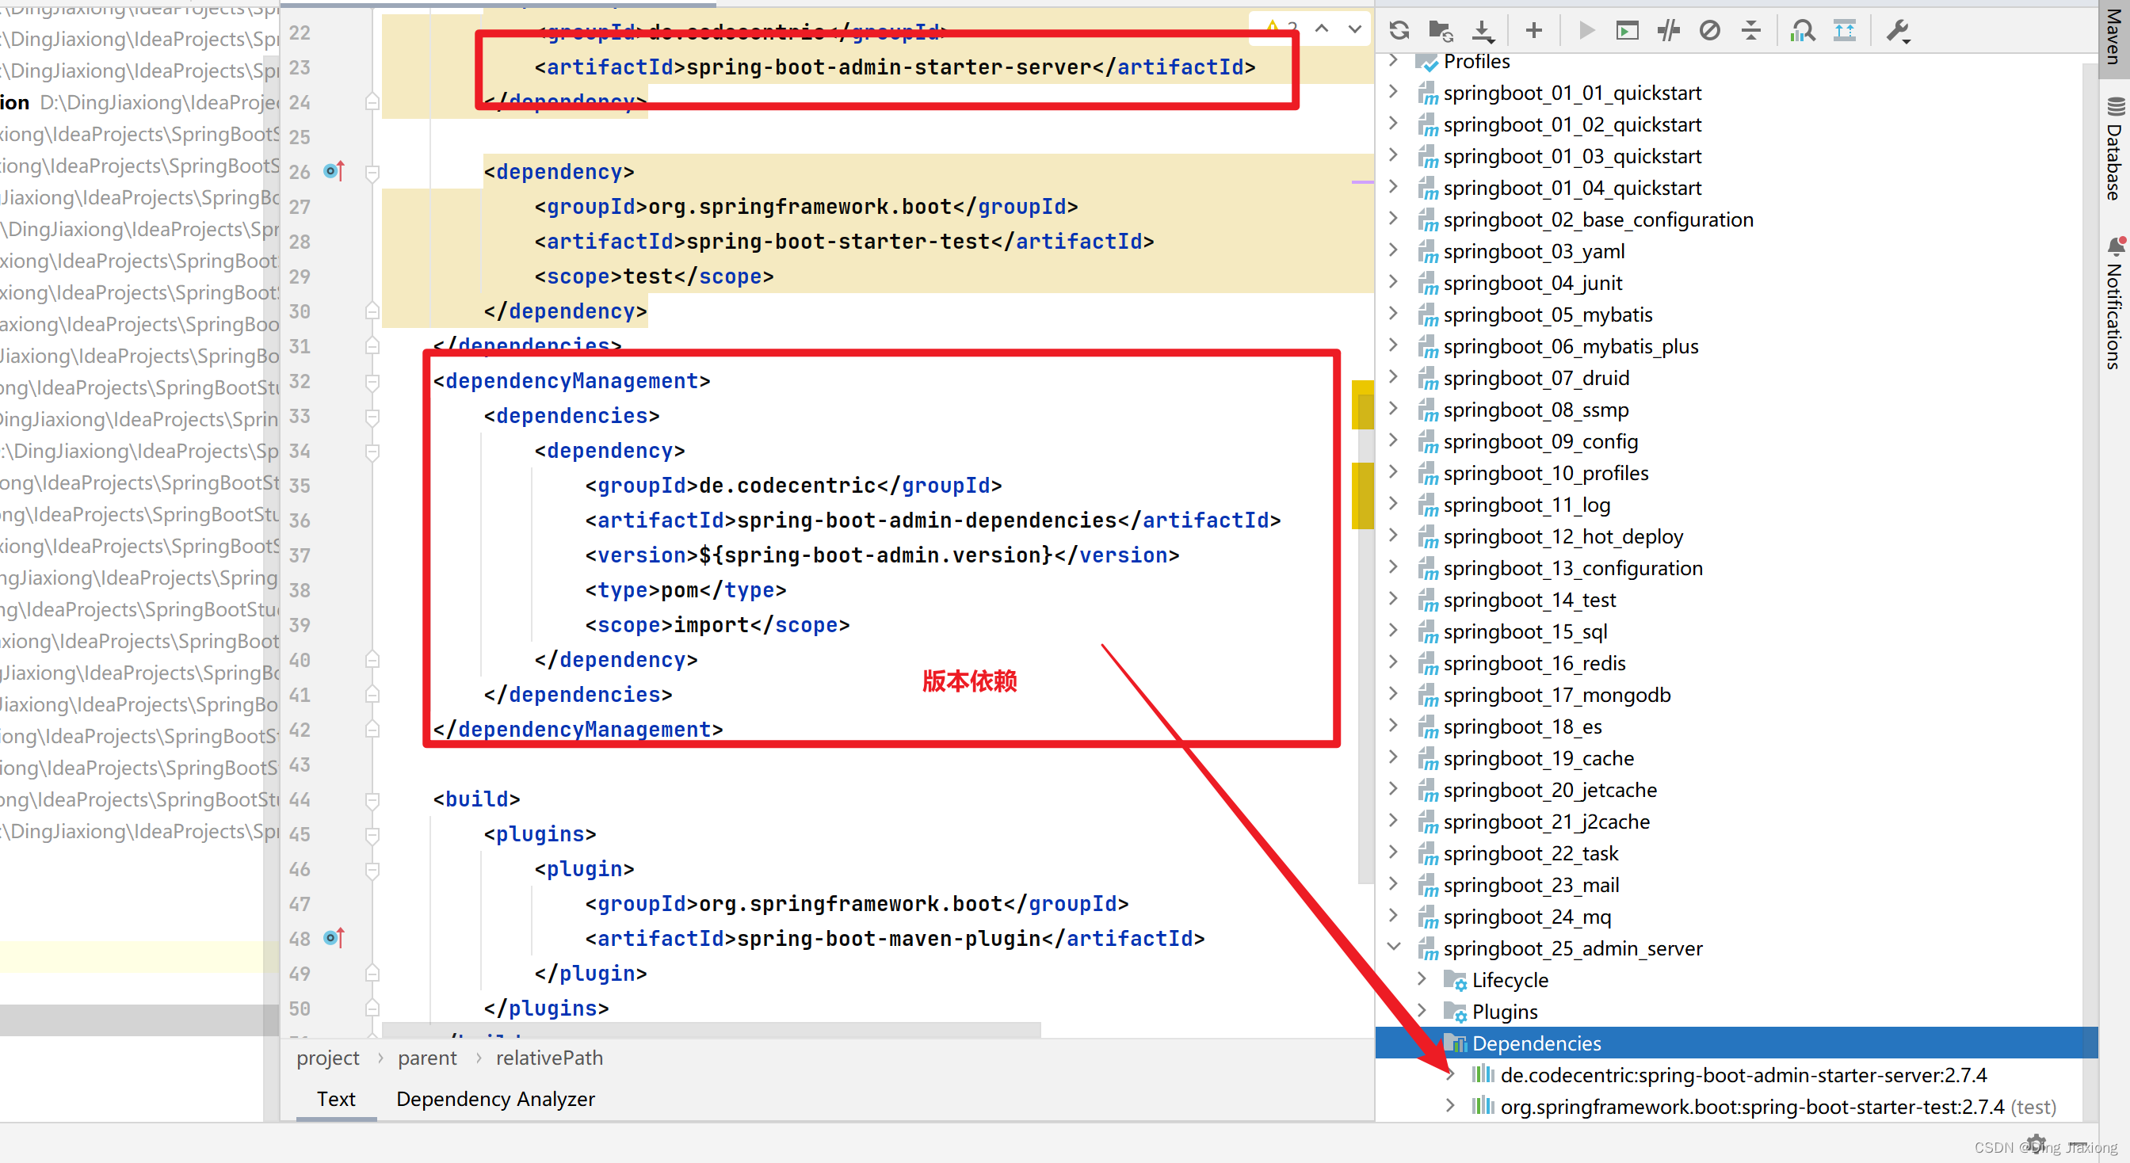The image size is (2130, 1163).
Task: Run Maven build play icon
Action: pyautogui.click(x=1586, y=31)
